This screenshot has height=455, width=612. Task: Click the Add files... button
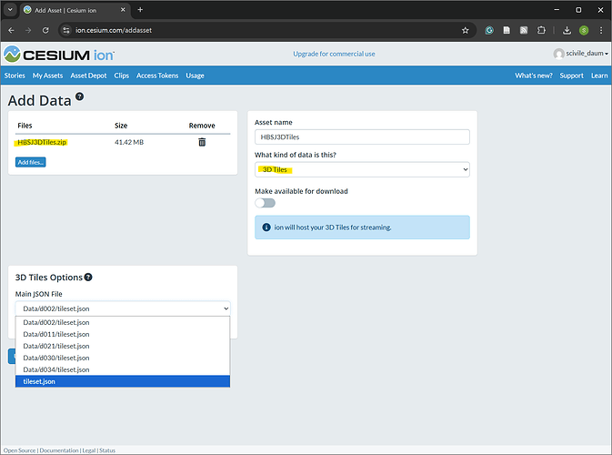pos(30,162)
